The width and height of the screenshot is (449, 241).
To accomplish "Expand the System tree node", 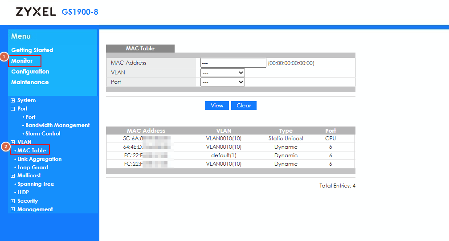I will (12, 101).
